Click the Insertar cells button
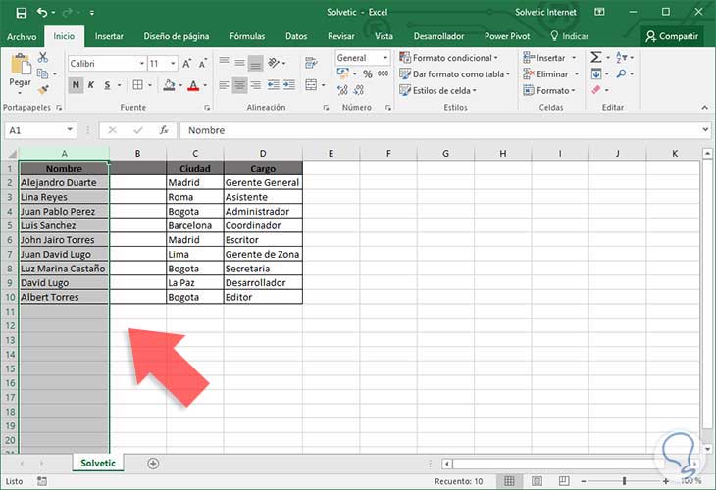 (x=550, y=58)
